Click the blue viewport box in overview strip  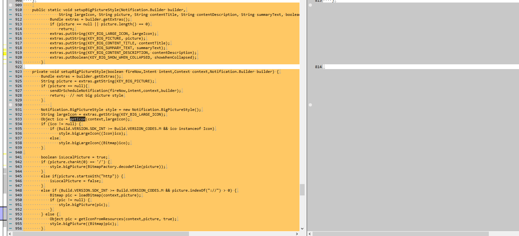(3, 213)
